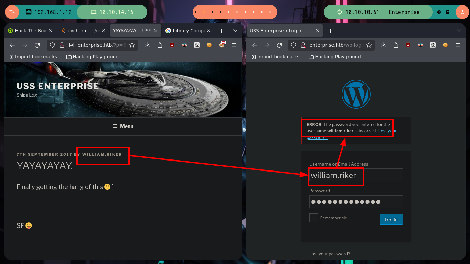Click the page-image icon in left address bar

coord(72,45)
